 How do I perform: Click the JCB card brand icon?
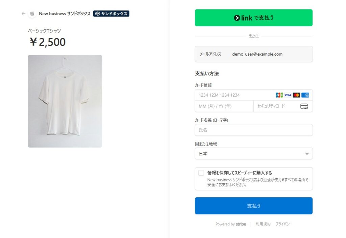279,95
